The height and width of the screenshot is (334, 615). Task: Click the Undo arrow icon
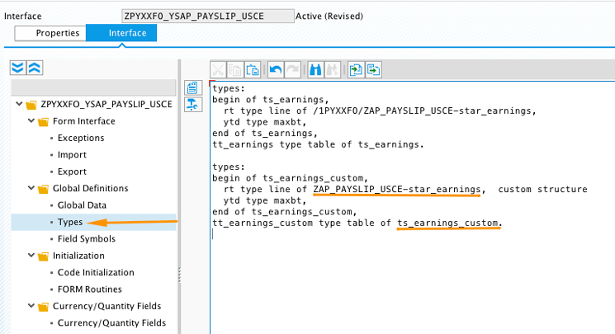coord(277,70)
